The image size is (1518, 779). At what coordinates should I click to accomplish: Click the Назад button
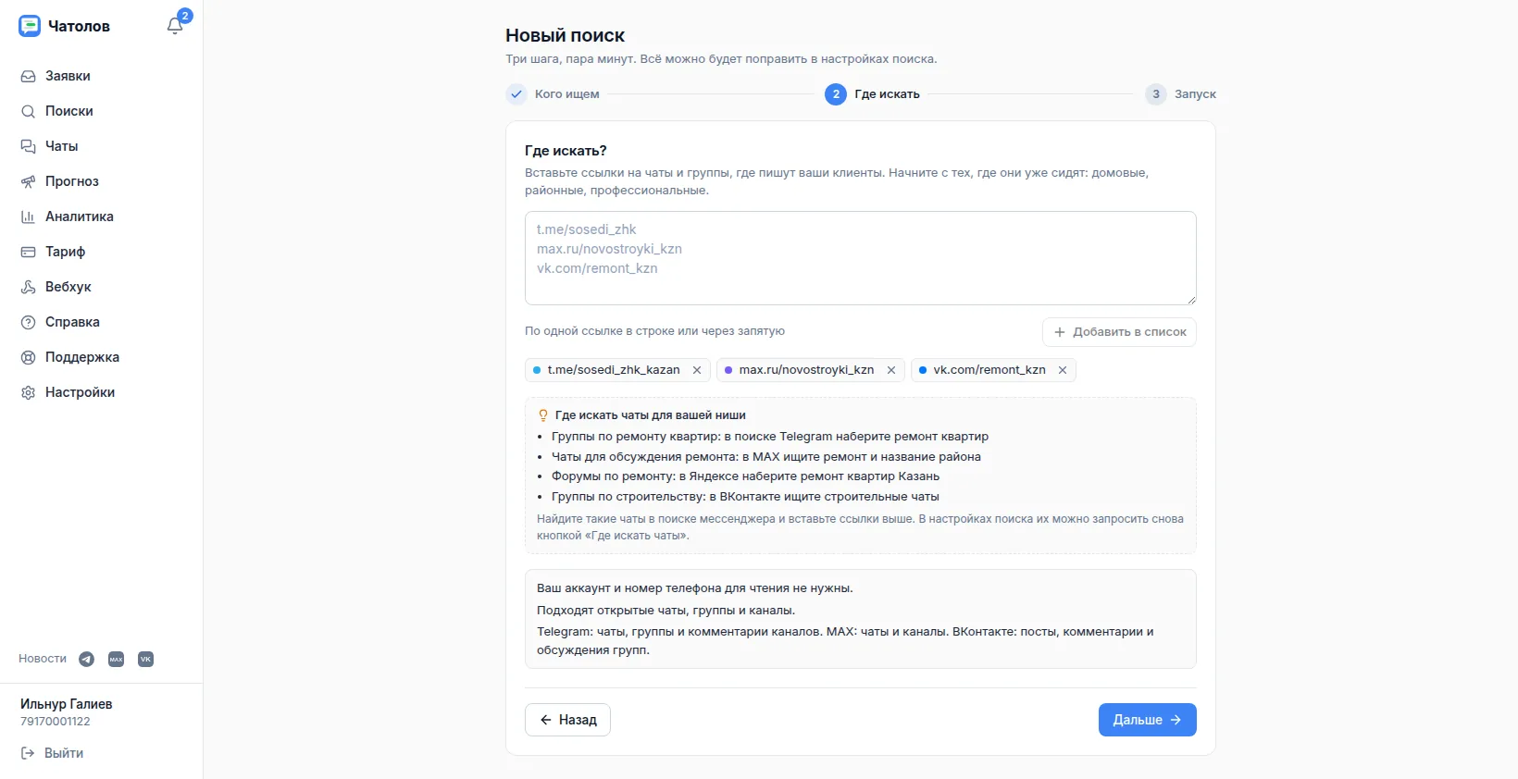coord(567,720)
